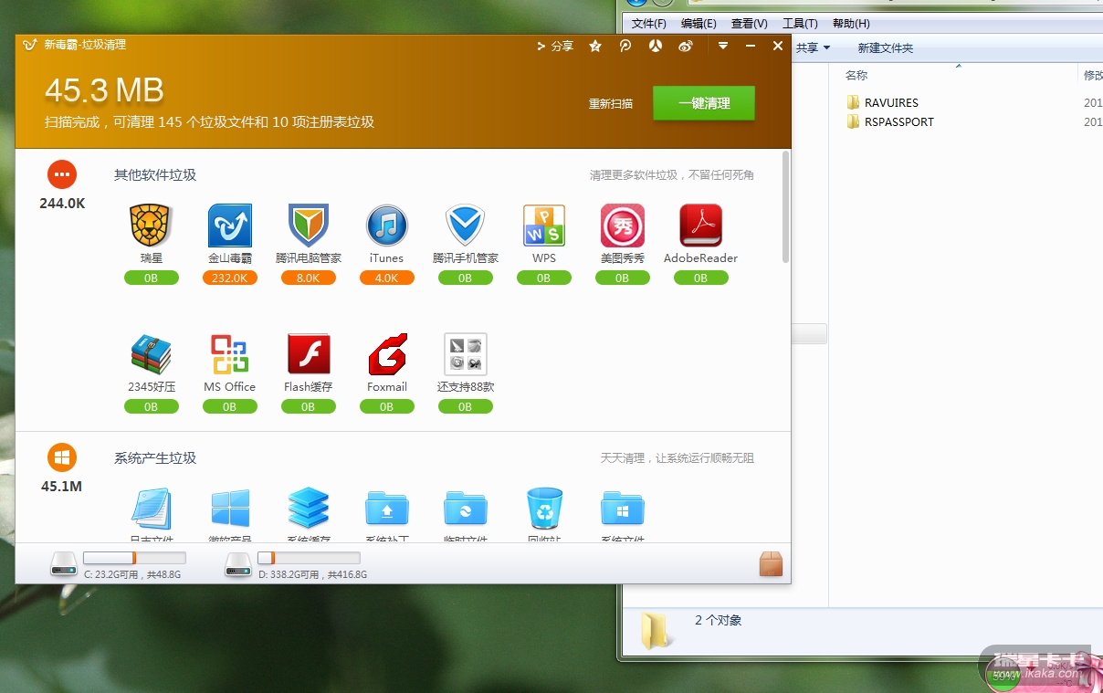Click the junk list vertical scrollbar
The width and height of the screenshot is (1103, 693).
click(x=786, y=208)
